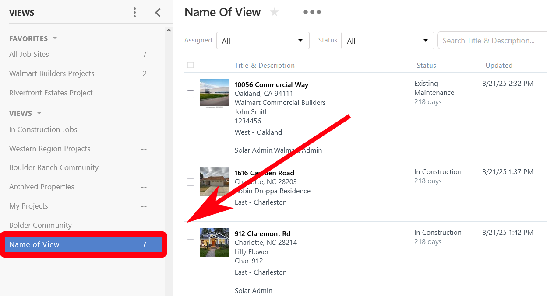
Task: Open the Bolder Community view
Action: coord(40,225)
